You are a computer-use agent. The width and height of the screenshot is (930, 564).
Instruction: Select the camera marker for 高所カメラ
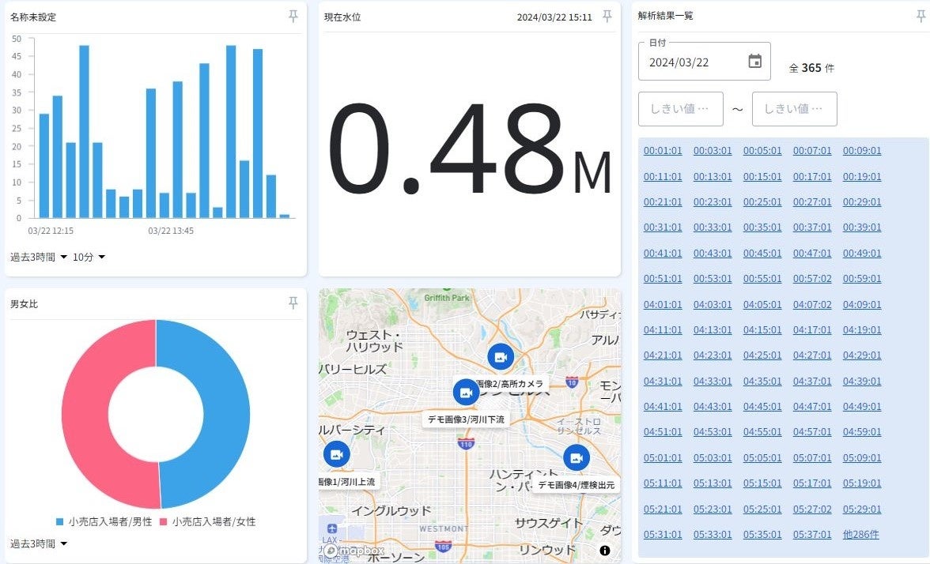tap(501, 357)
